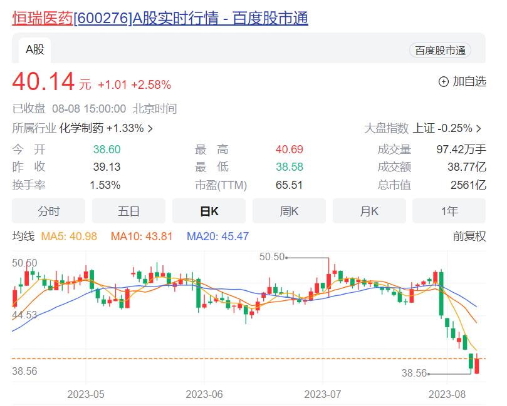Click the 市盈(TTM) value 65.51

pyautogui.click(x=289, y=185)
